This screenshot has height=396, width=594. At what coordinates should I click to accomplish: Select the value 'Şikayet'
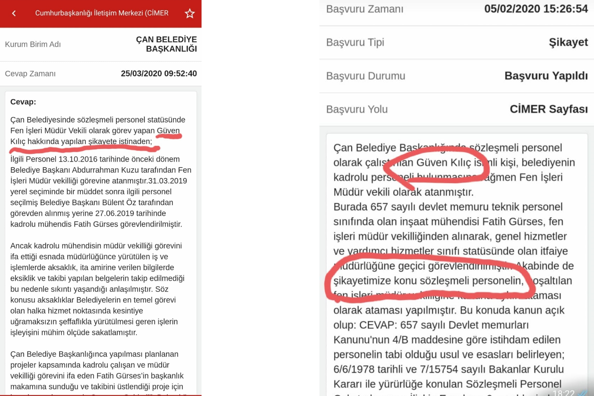568,42
